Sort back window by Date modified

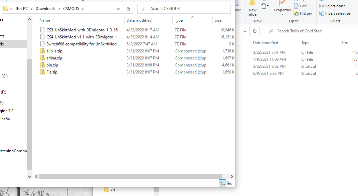click(x=265, y=43)
